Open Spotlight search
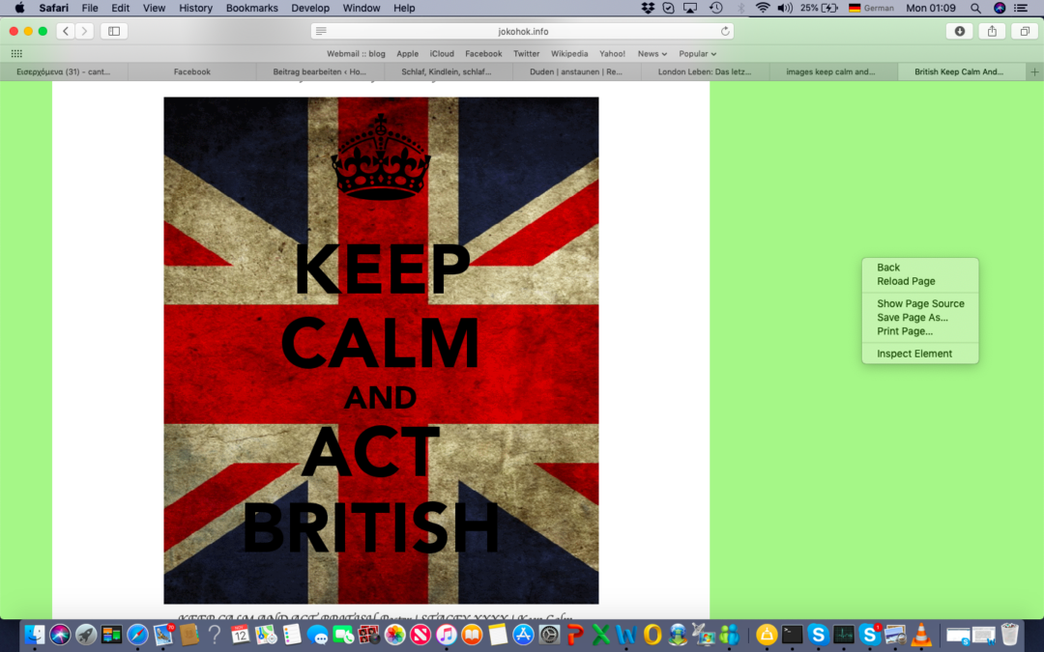Viewport: 1044px width, 652px height. point(975,8)
